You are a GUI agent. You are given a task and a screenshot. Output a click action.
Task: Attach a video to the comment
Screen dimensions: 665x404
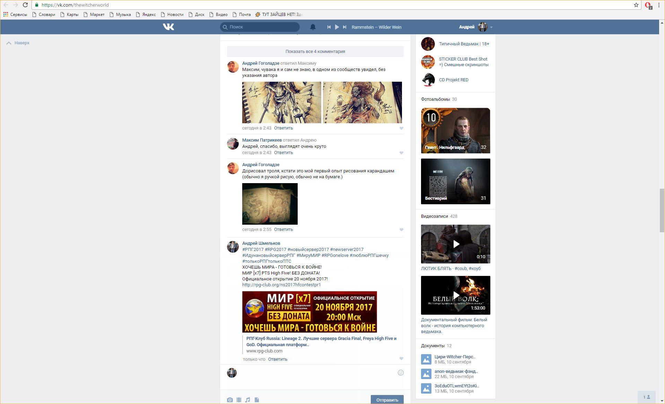click(239, 400)
